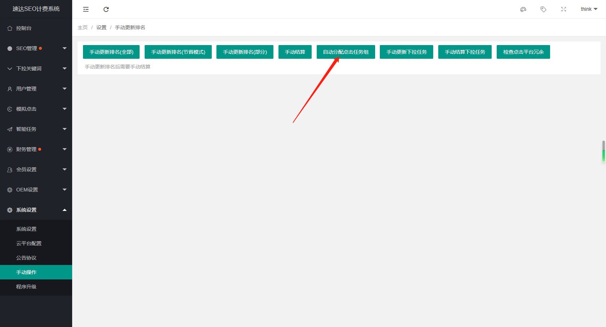Click the 财务管理 yen icon

pyautogui.click(x=10, y=149)
